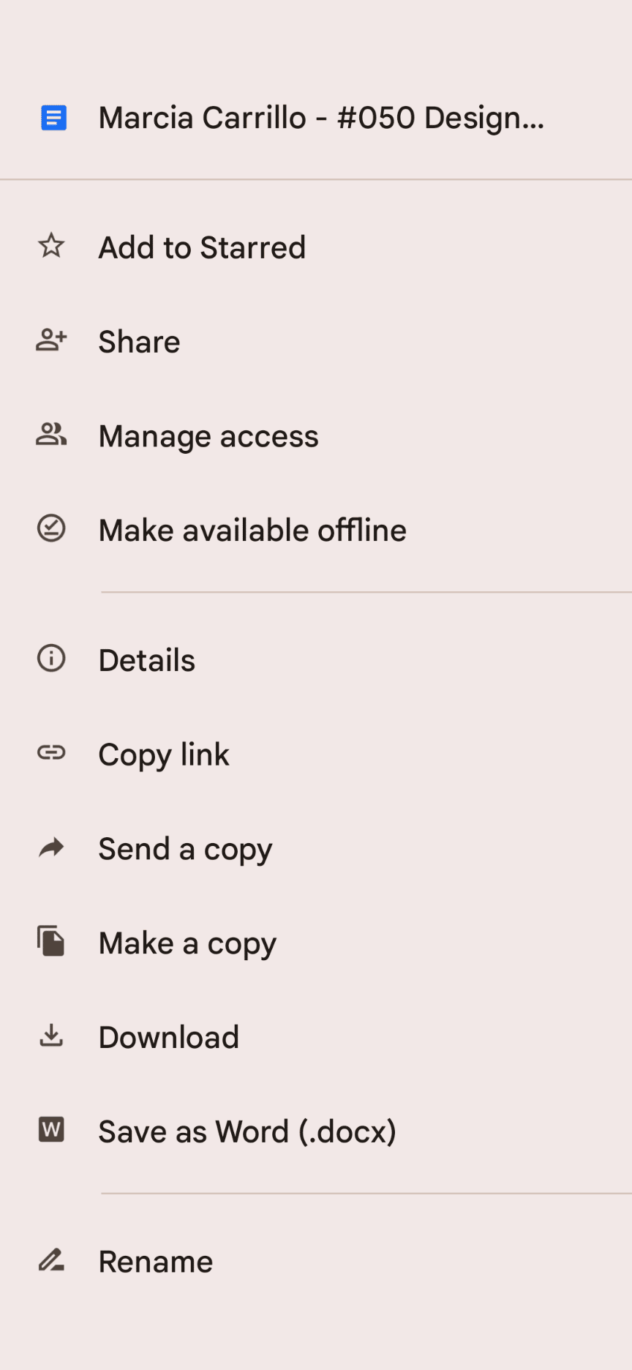Choose Save as Word (.docx)
This screenshot has height=1370, width=632.
click(247, 1131)
